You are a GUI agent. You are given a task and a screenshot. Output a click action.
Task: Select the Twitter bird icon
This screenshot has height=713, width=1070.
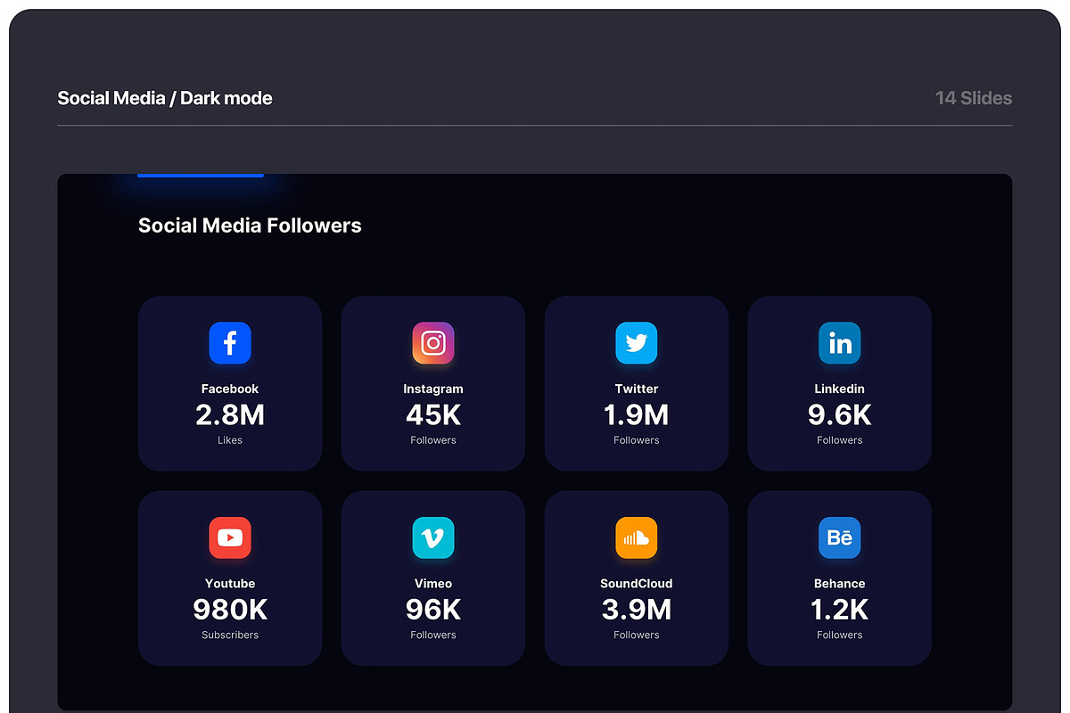[637, 343]
